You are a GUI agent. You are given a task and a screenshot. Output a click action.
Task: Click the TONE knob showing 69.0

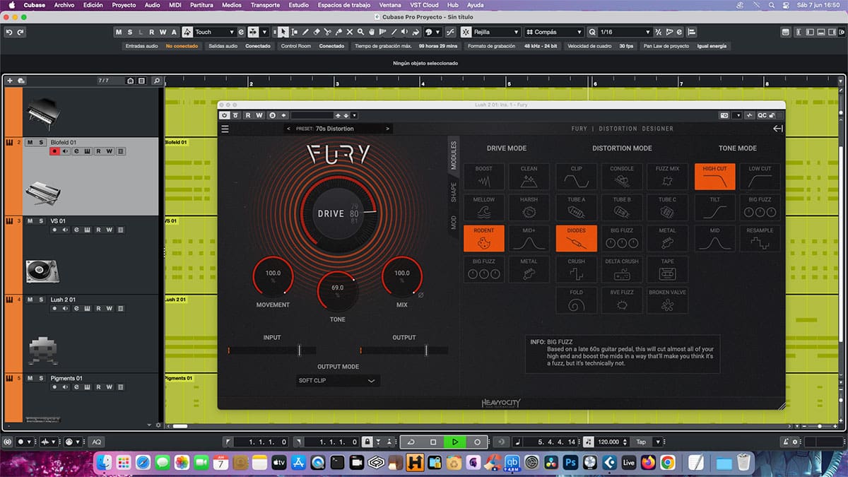pyautogui.click(x=337, y=291)
